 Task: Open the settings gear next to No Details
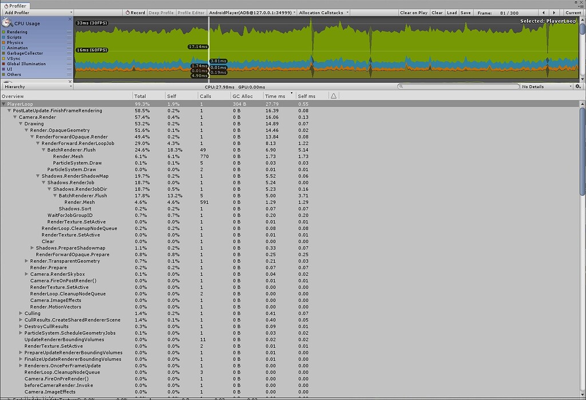(577, 86)
